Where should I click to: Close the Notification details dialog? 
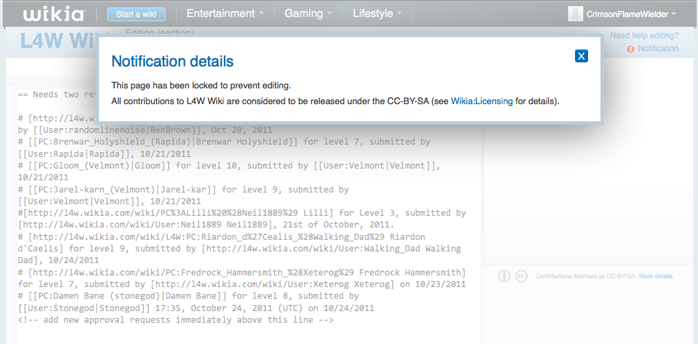pos(581,56)
